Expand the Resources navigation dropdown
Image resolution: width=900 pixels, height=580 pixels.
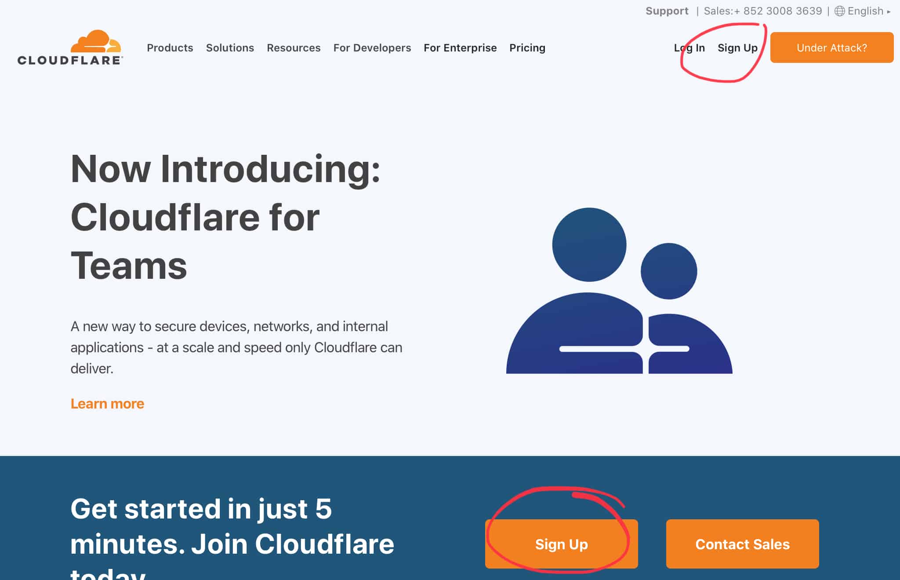tap(294, 47)
